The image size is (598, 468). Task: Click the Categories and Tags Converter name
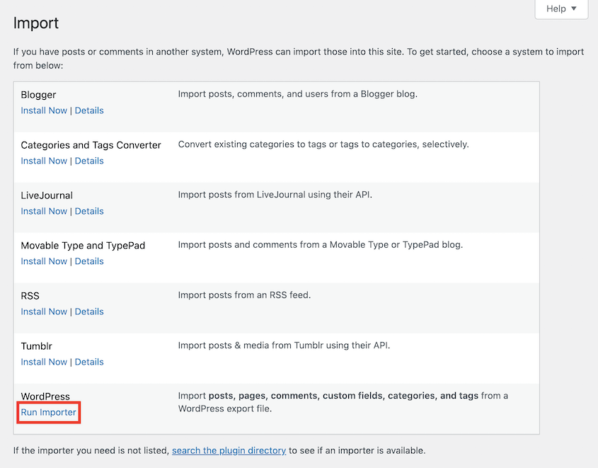(91, 145)
